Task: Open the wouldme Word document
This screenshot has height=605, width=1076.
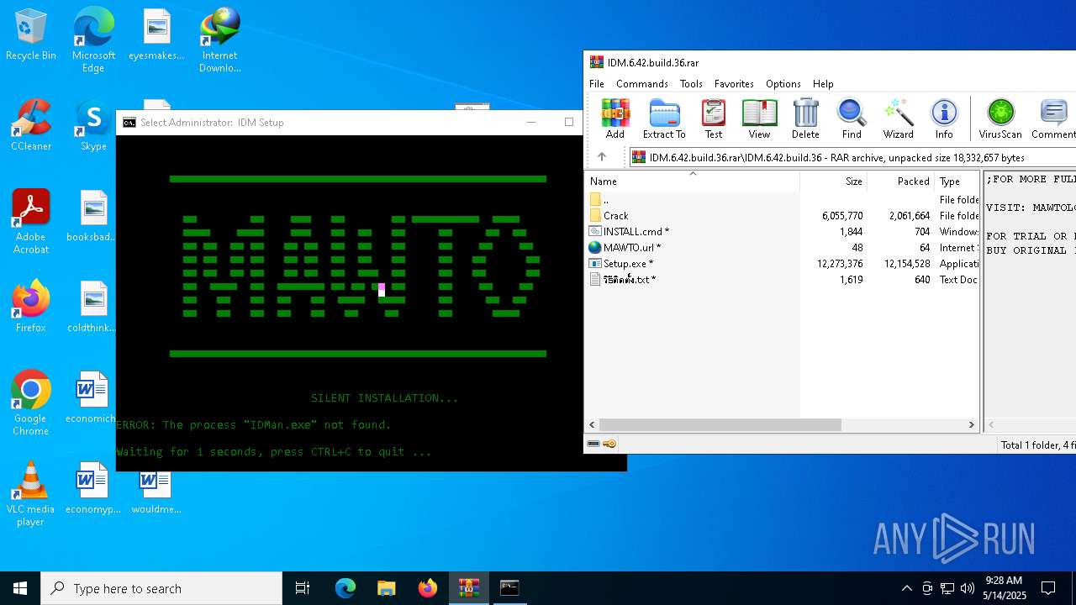Action: [156, 492]
